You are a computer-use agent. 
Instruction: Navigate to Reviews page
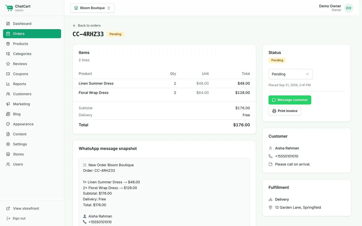click(x=32, y=64)
